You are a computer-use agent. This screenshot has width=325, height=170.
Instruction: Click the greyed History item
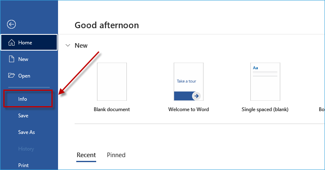(26, 148)
